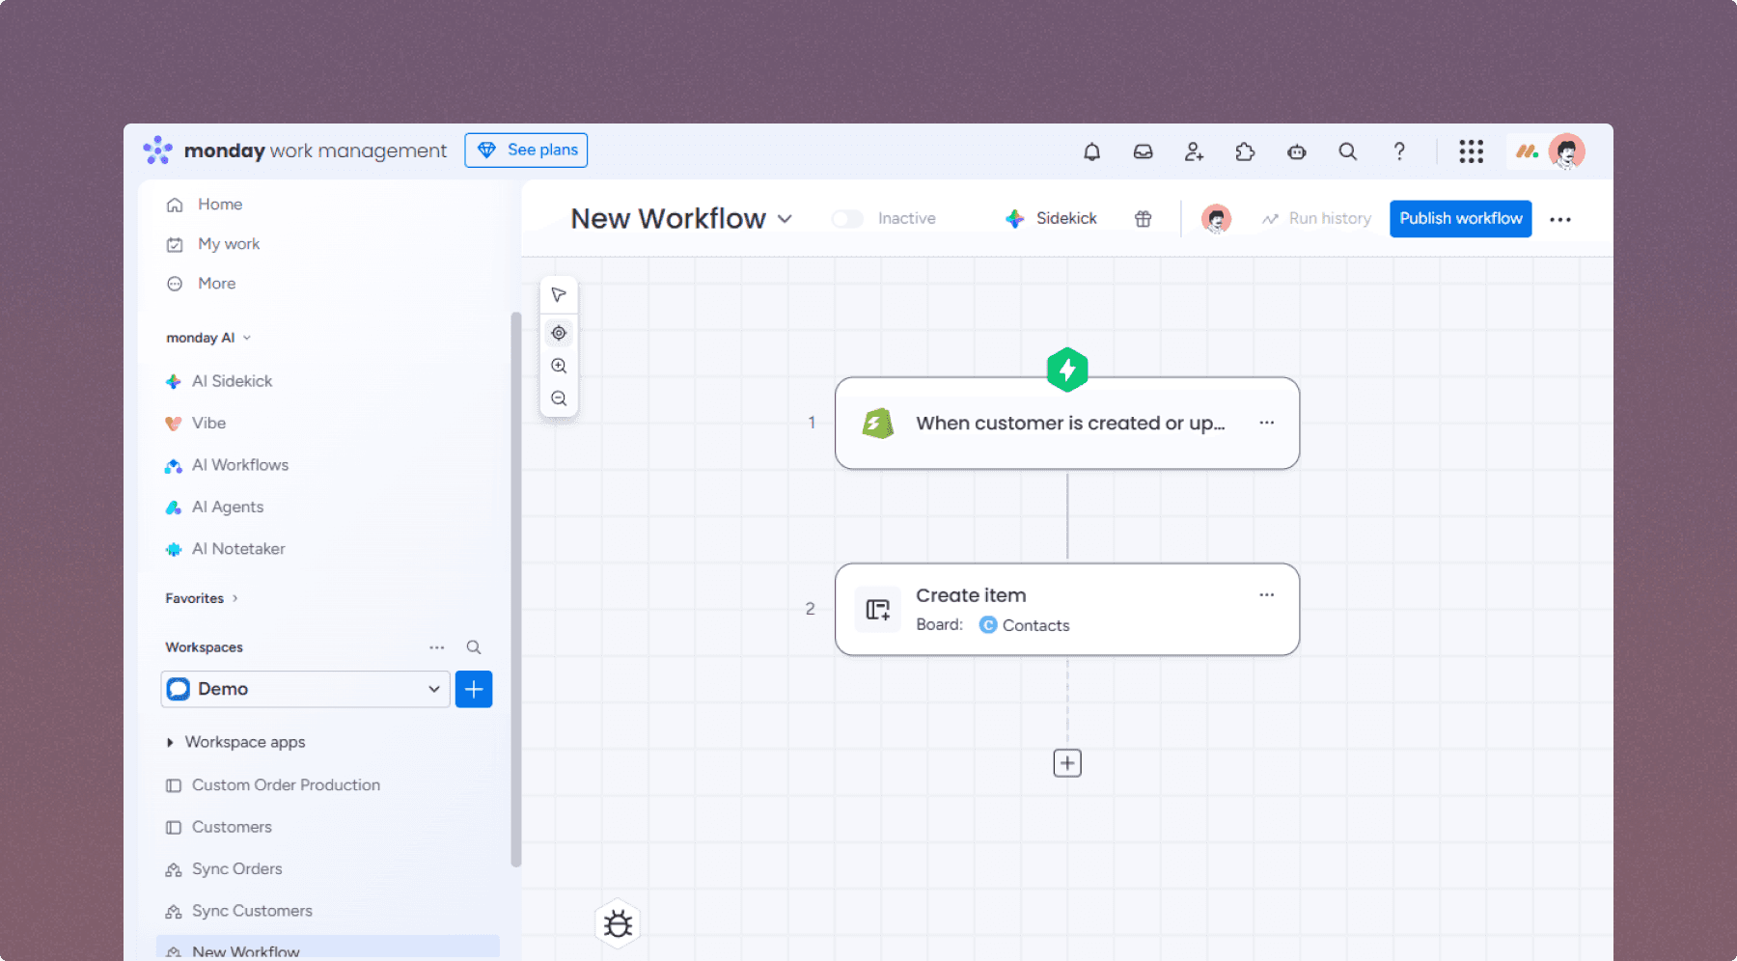Click the green lightning trigger badge

[x=1067, y=370]
